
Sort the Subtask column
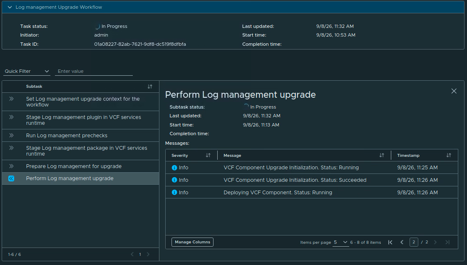click(150, 87)
